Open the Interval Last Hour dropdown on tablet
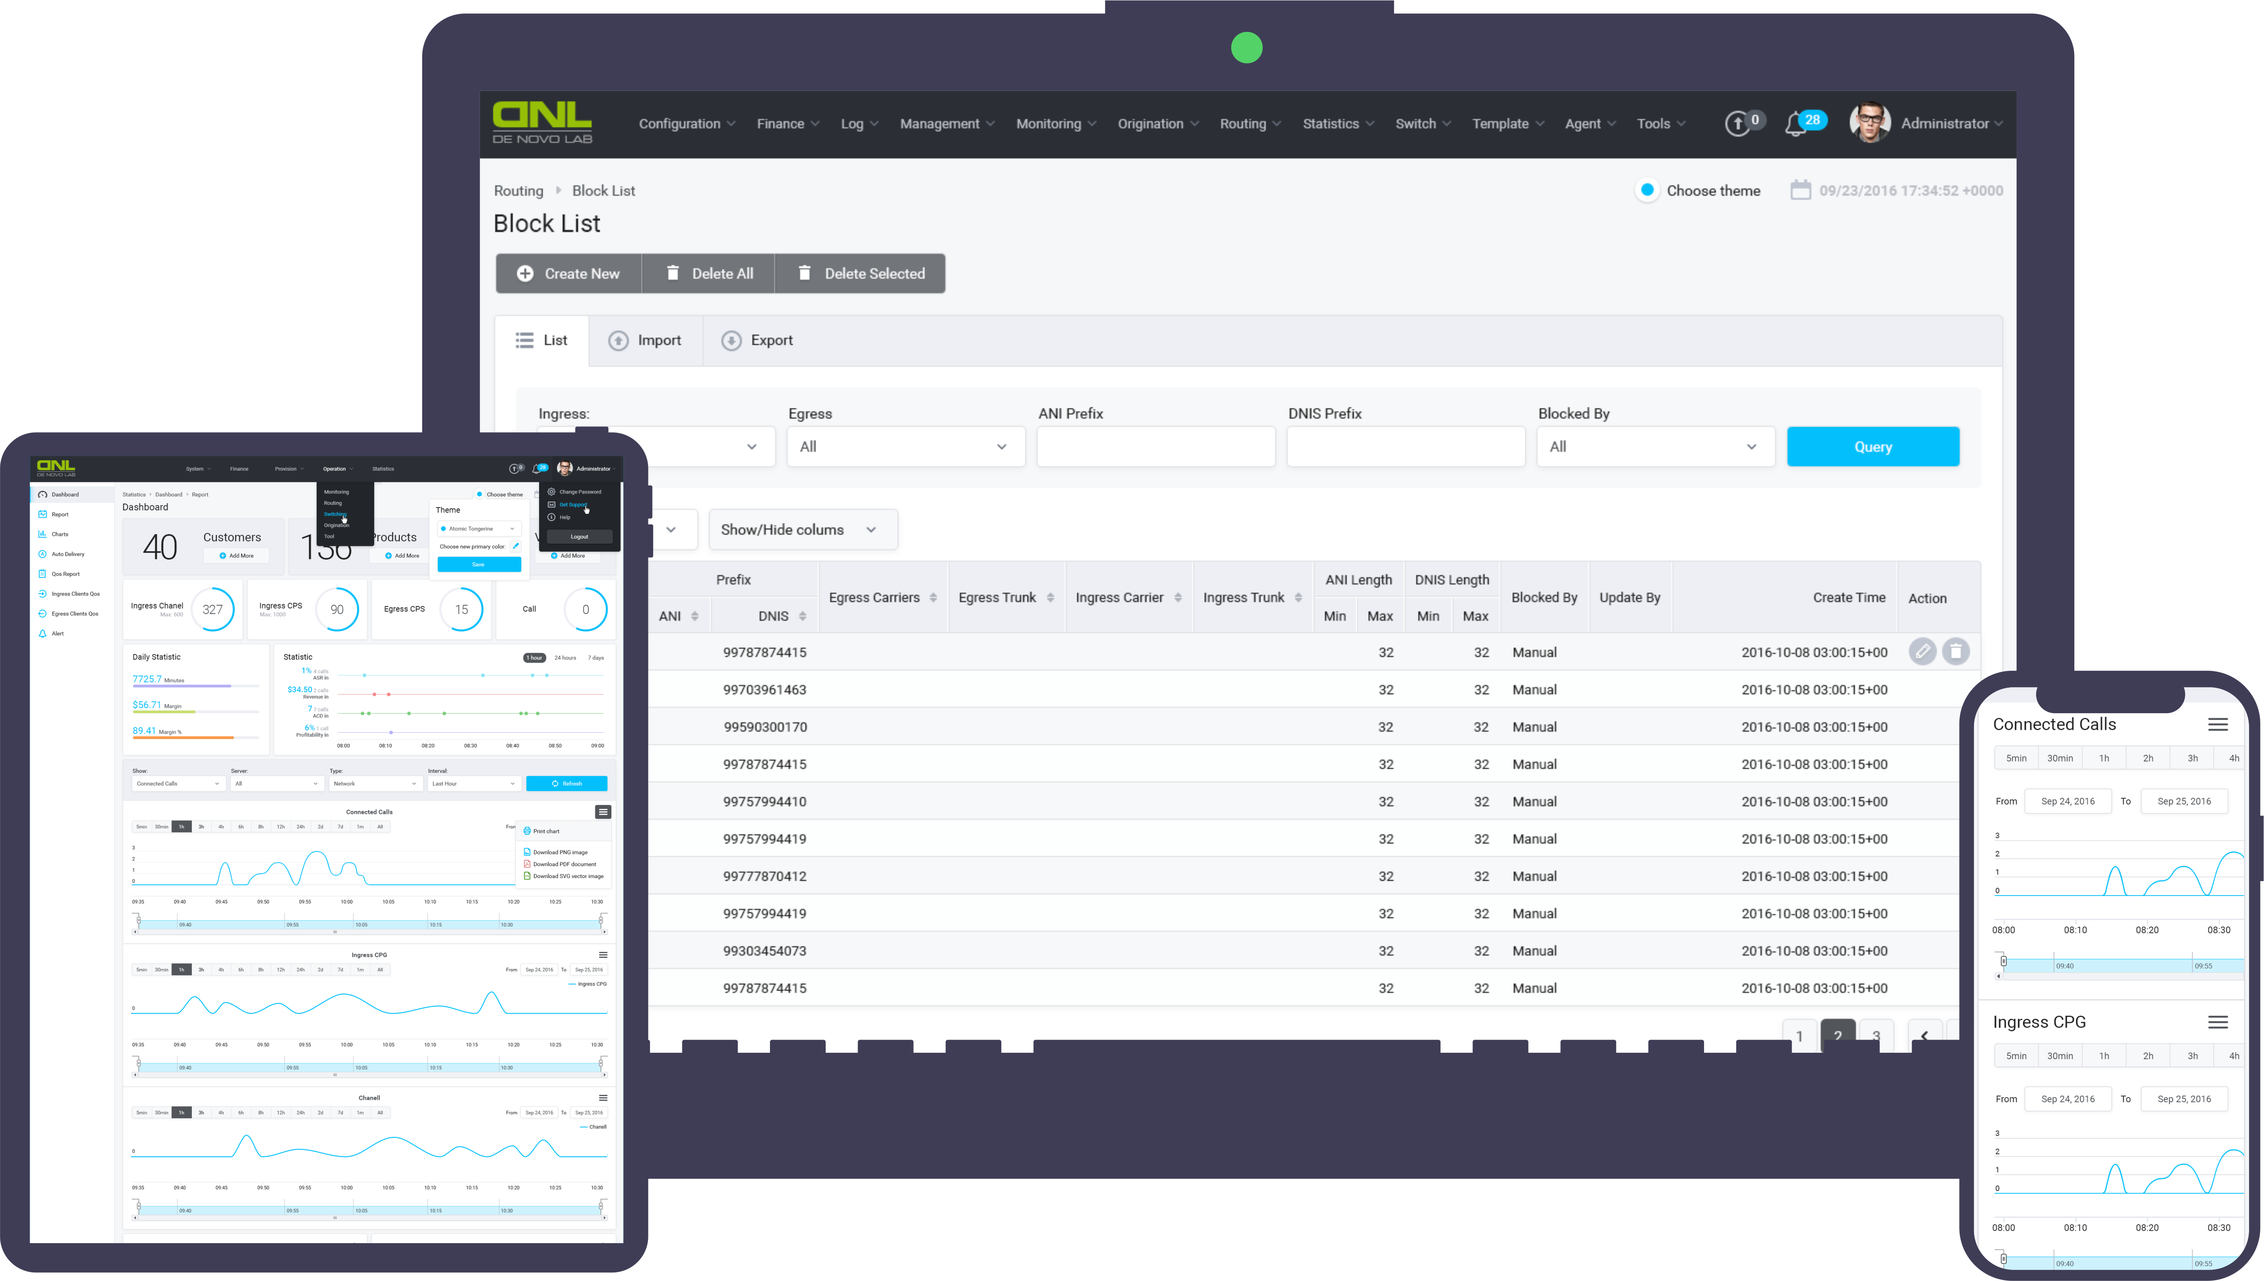Image resolution: width=2264 pixels, height=1281 pixels. tap(474, 783)
